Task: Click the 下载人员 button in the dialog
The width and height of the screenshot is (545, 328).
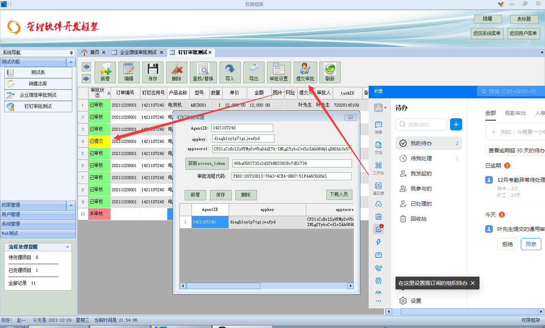Action: [x=339, y=194]
